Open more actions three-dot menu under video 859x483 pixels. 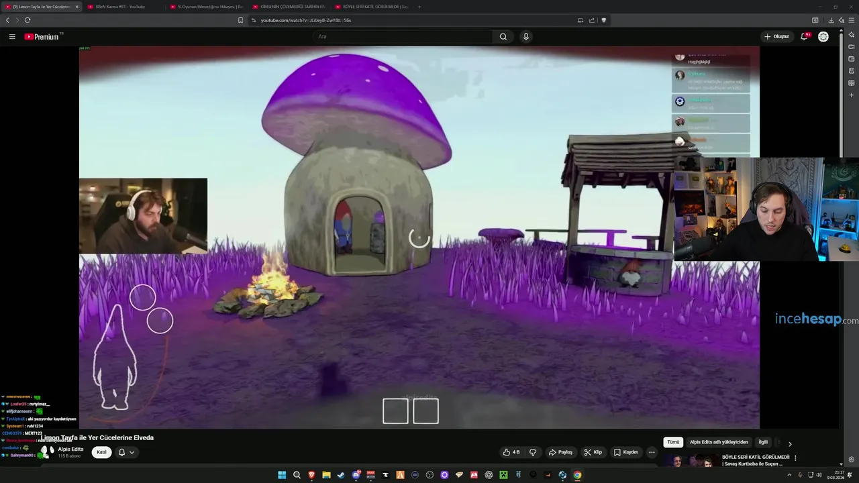pyautogui.click(x=652, y=452)
